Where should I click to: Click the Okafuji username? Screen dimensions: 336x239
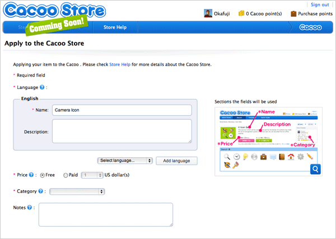click(x=222, y=13)
